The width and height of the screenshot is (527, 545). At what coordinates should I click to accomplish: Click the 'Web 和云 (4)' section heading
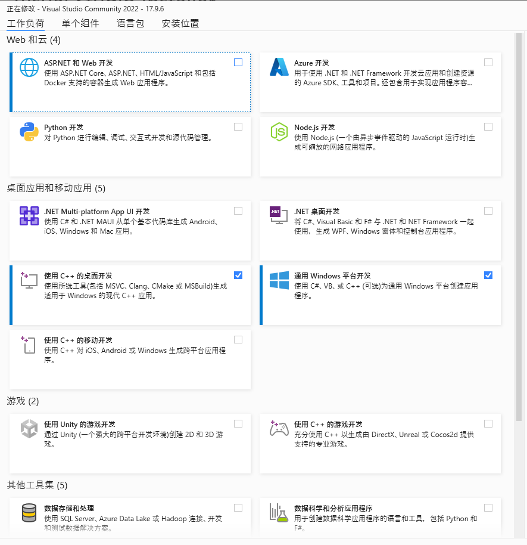click(x=34, y=40)
